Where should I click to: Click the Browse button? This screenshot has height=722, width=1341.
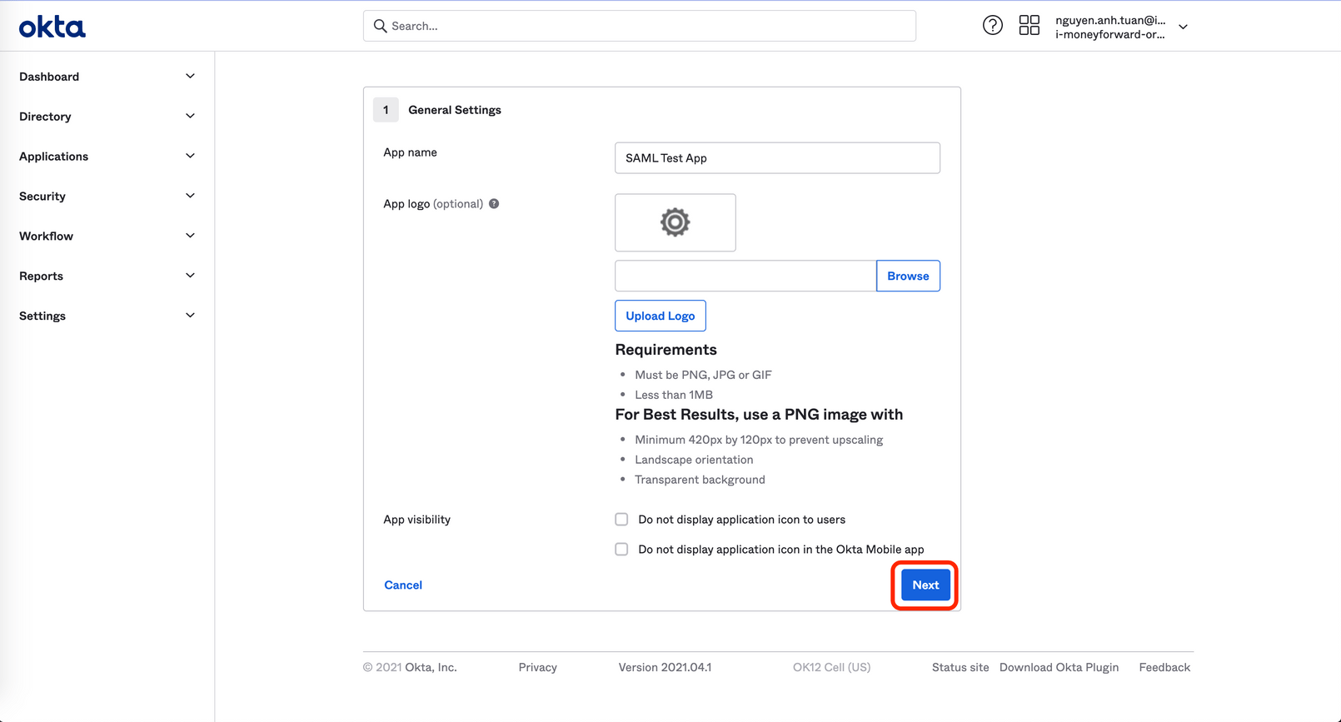(908, 276)
